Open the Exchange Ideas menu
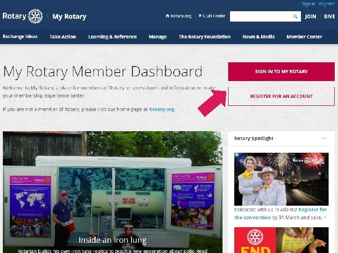 tap(20, 37)
